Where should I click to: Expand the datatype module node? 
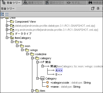(x=7, y=25)
